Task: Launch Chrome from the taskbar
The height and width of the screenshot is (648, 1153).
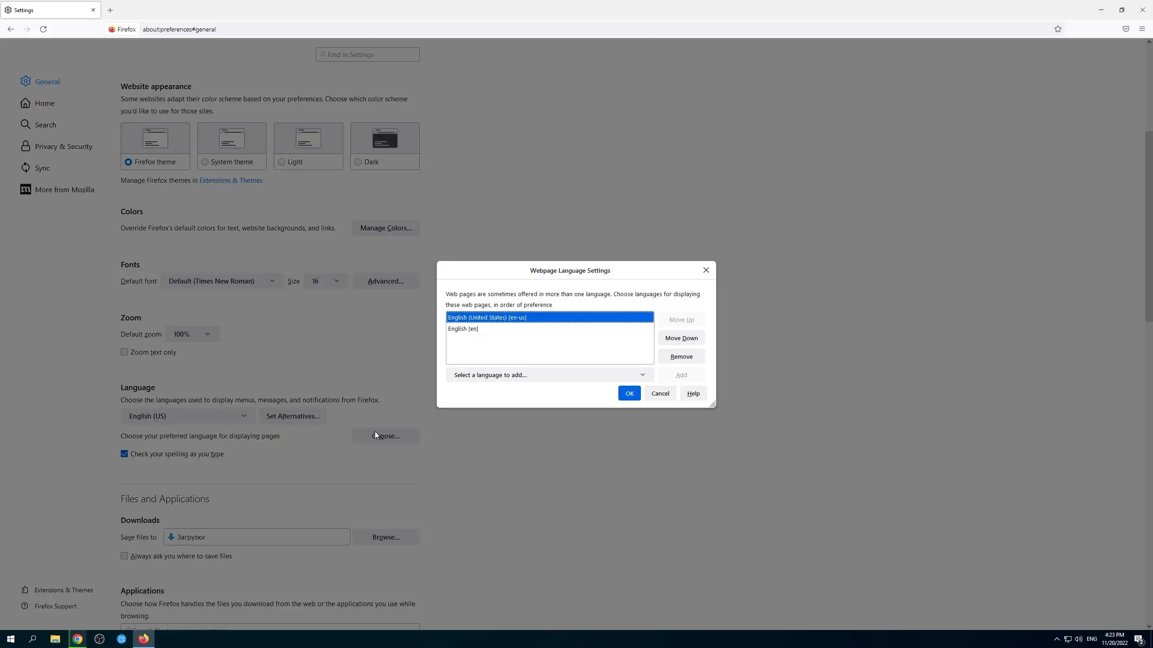Action: (77, 639)
